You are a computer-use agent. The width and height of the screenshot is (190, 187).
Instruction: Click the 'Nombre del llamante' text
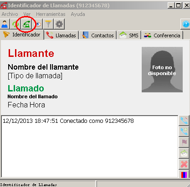pos(43,67)
